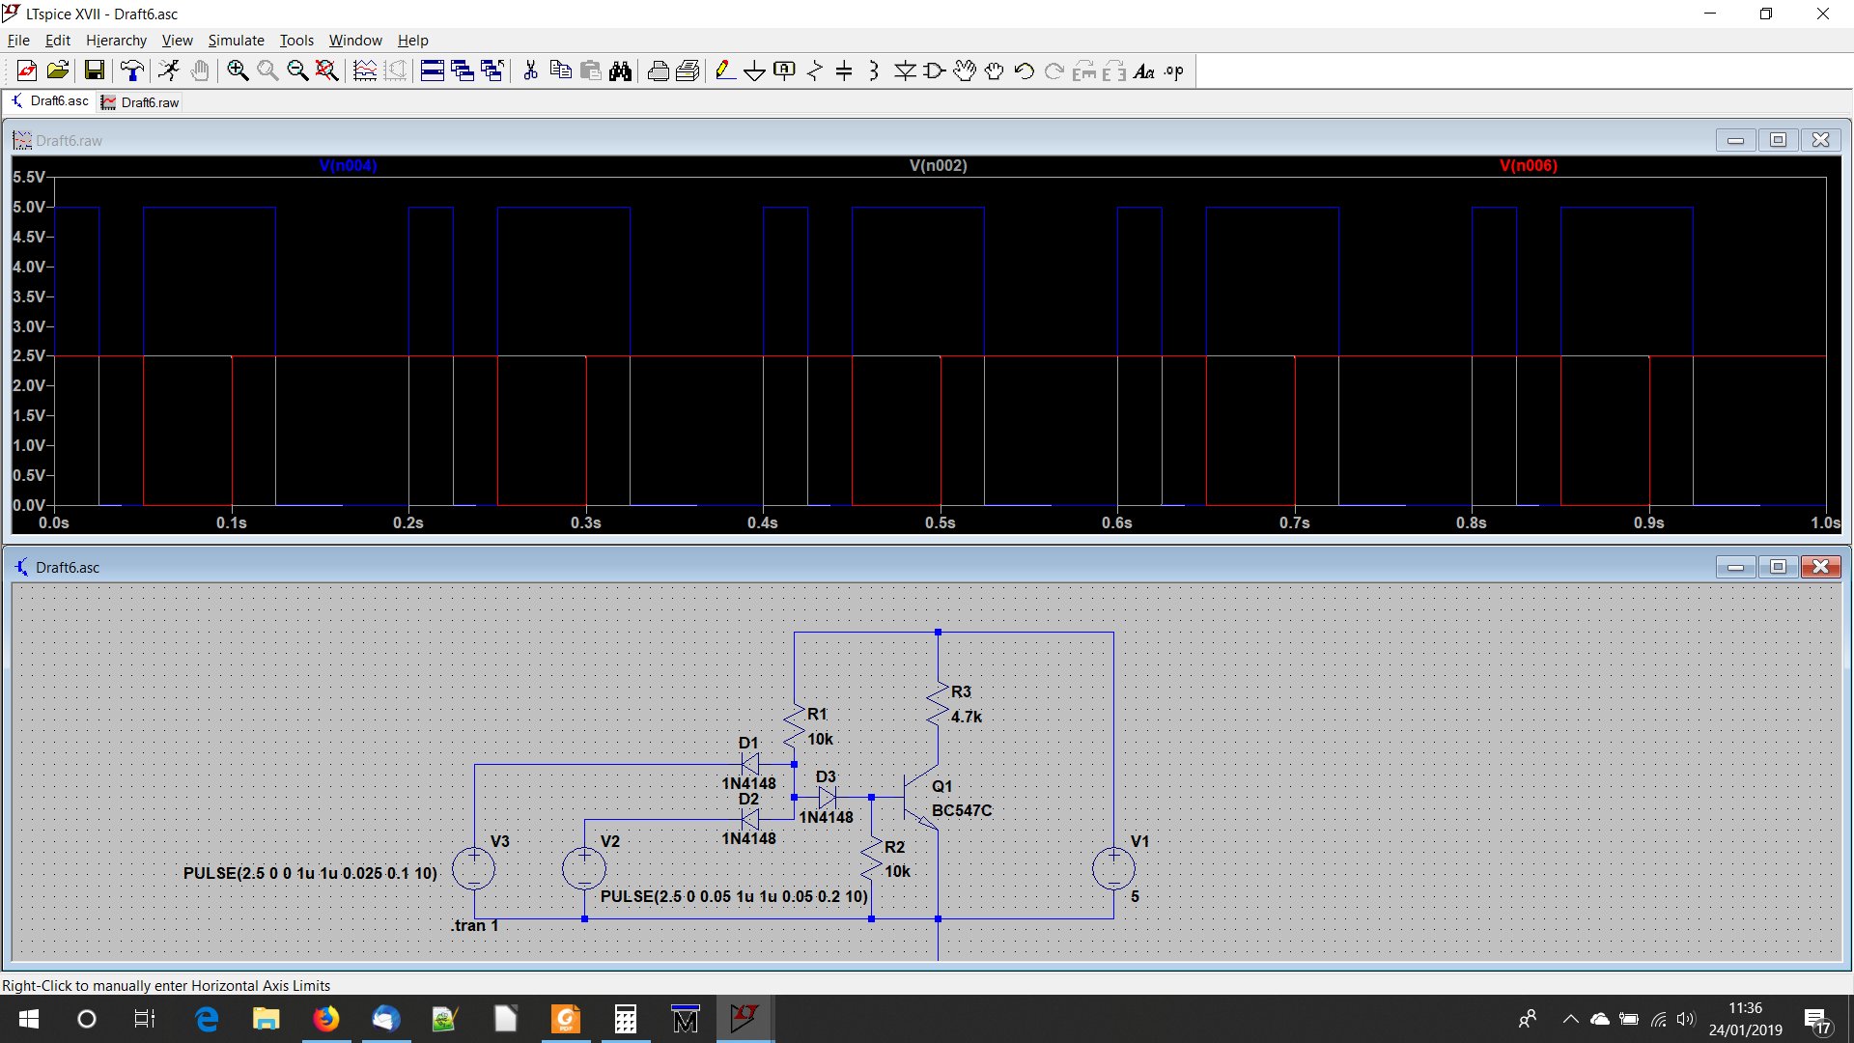
Task: Click the Run simulation icon
Action: (x=169, y=70)
